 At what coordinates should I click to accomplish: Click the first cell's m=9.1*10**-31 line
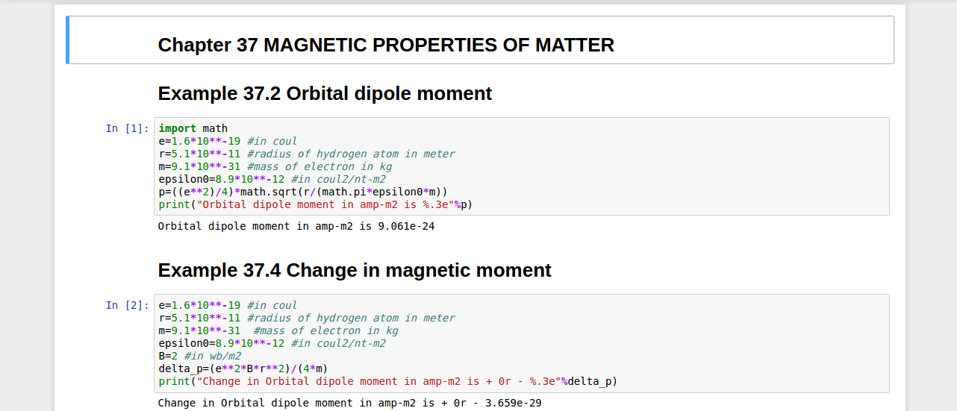(199, 166)
